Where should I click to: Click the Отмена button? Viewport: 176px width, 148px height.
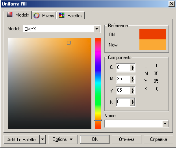coord(126,139)
